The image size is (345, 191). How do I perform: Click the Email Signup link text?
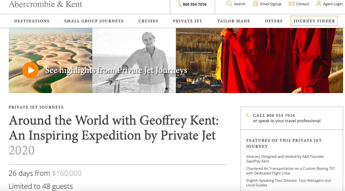click(271, 4)
